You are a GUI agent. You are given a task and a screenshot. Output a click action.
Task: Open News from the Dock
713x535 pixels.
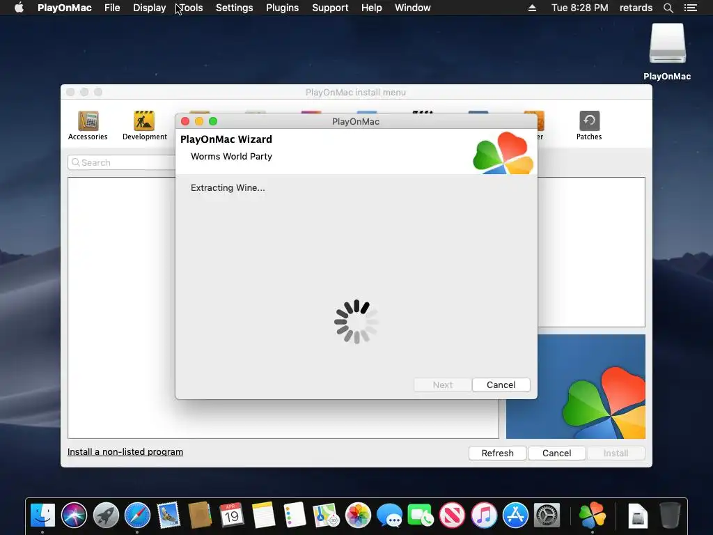tap(452, 515)
